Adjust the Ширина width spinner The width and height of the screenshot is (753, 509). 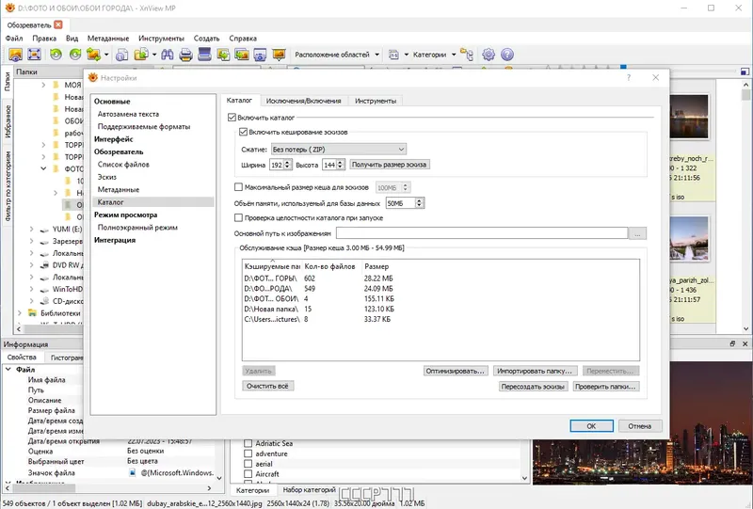[287, 165]
